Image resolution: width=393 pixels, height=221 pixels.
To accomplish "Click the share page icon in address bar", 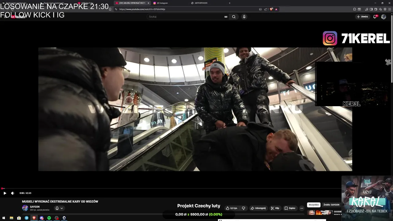I will pyautogui.click(x=266, y=9).
